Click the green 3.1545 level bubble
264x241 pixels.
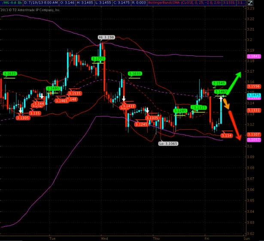(x=219, y=83)
